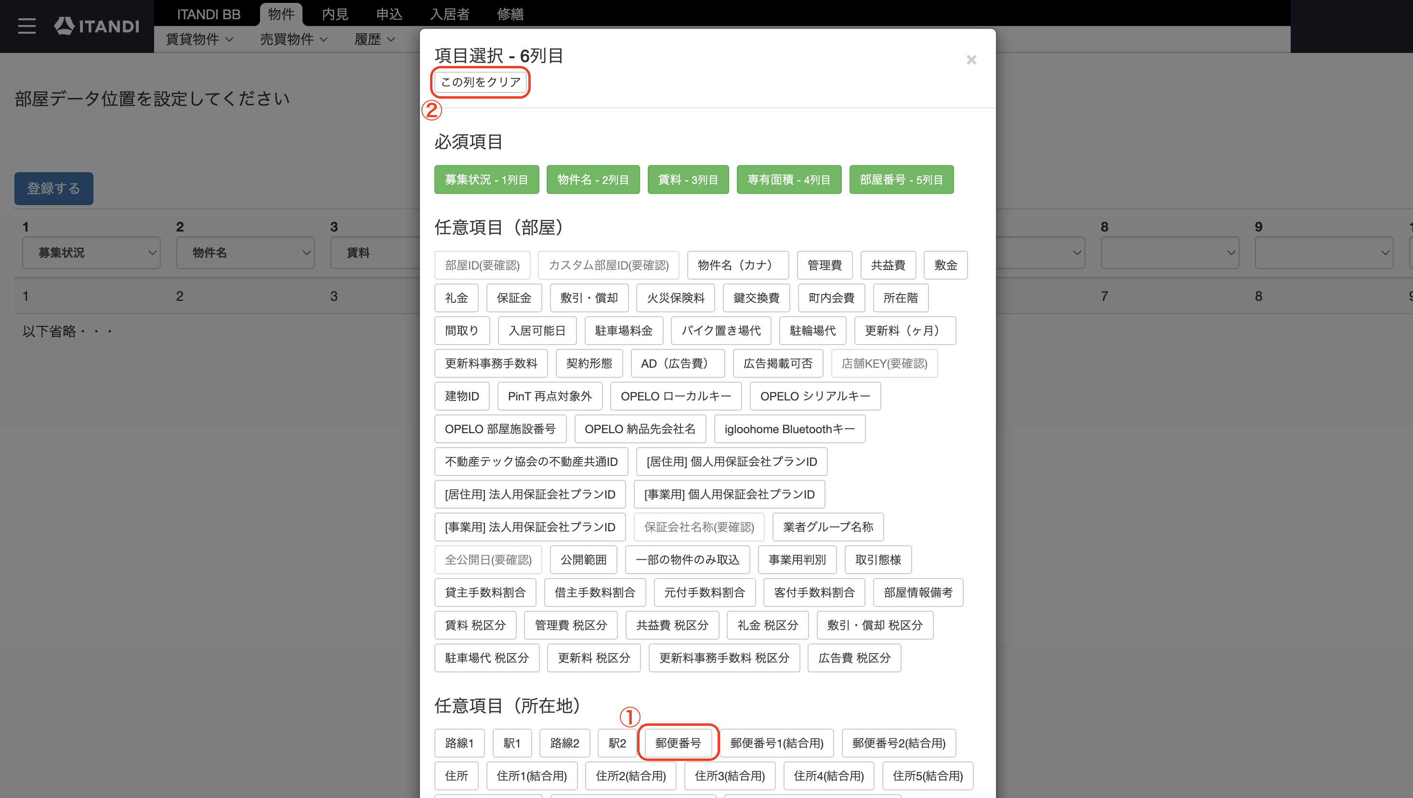Select the 郵便番号 item
Viewport: 1413px width, 798px height.
point(678,743)
